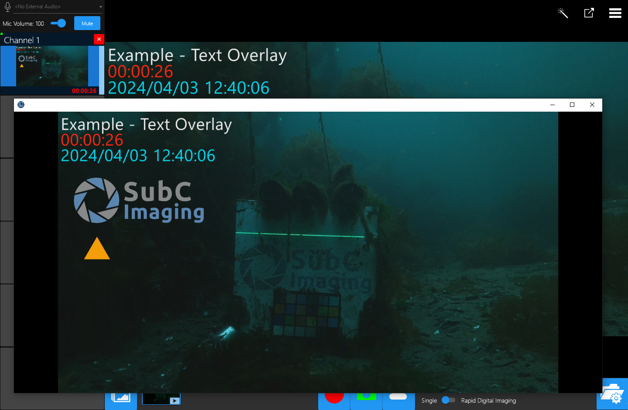
Task: Click the pop-out external window icon
Action: point(589,13)
